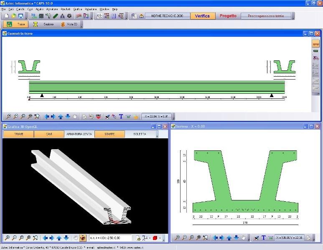Click the Save floppy disk icon
Viewport: 323px width, 250px height.
(x=21, y=16)
